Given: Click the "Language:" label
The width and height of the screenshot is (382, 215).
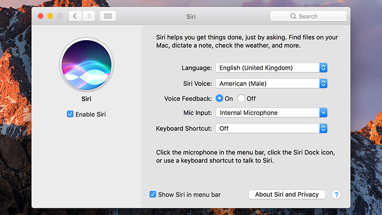Looking at the screenshot, I should point(197,68).
